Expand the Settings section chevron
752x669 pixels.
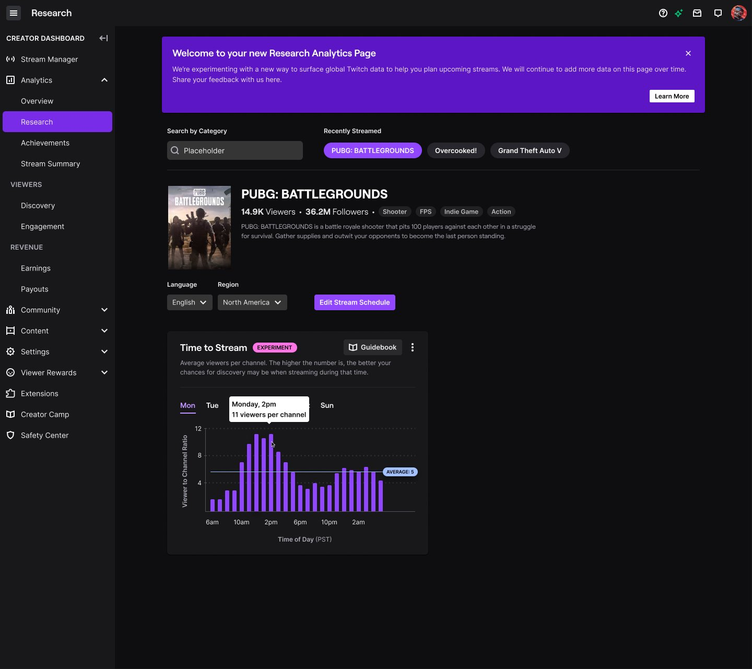pos(104,351)
